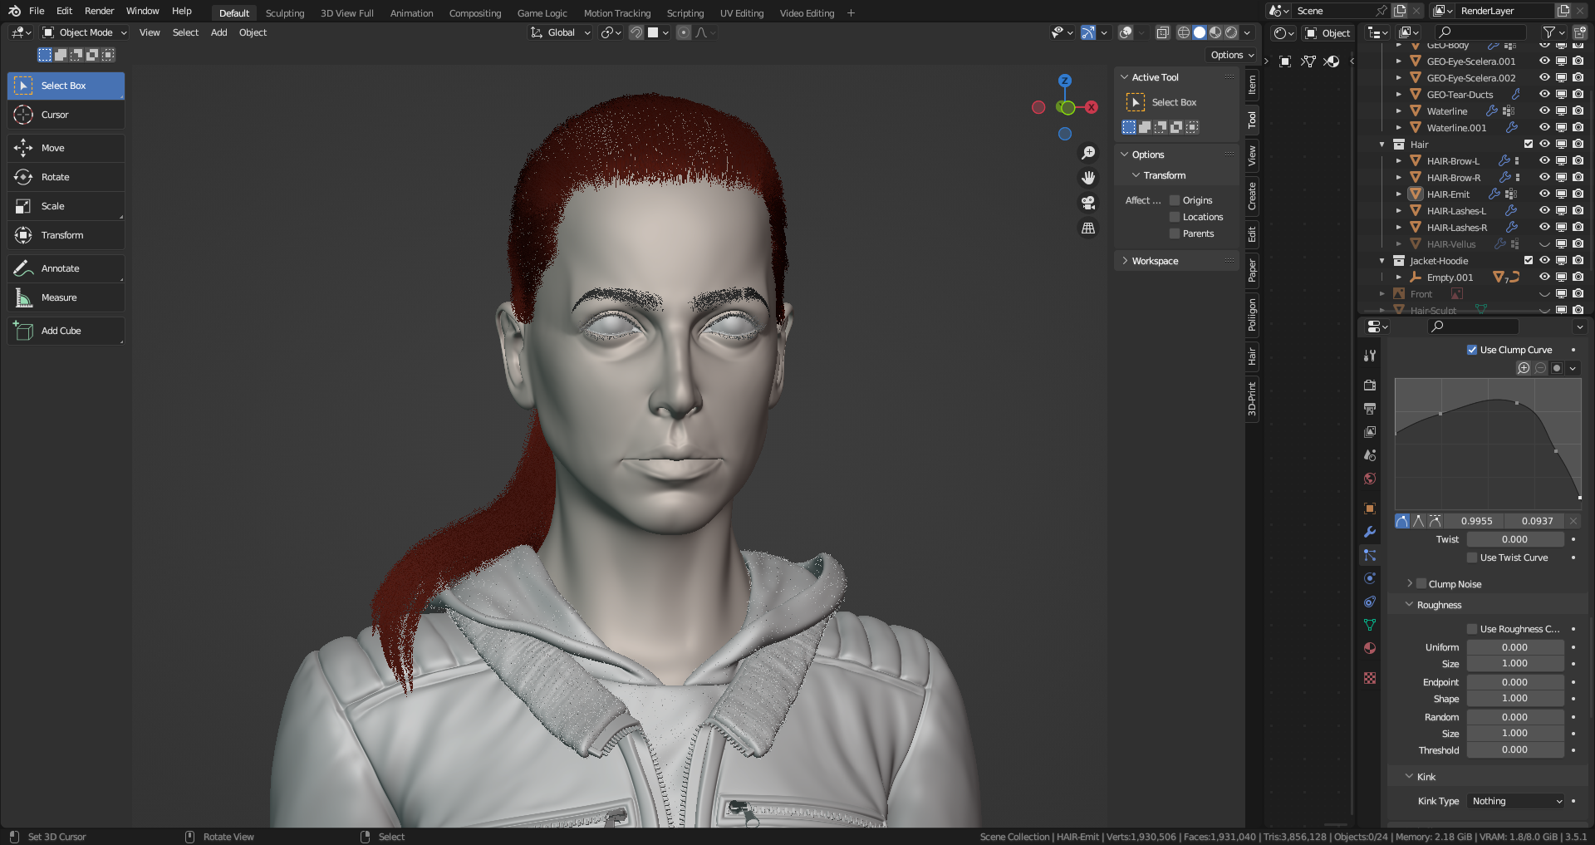This screenshot has width=1595, height=845.
Task: Click the zoom magnifier viewport gizmo
Action: click(x=1088, y=153)
